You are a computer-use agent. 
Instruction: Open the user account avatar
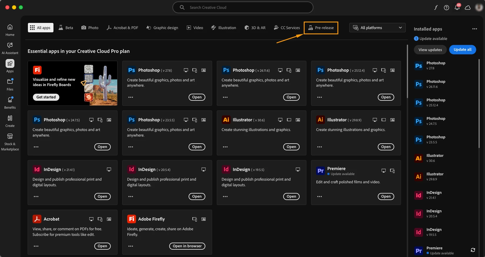coord(479,8)
